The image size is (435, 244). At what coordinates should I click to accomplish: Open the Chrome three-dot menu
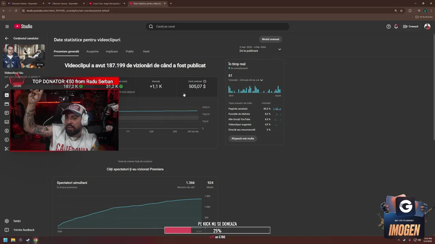coord(432,11)
